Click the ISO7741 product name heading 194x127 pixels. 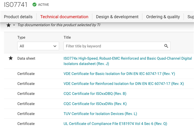(15, 5)
